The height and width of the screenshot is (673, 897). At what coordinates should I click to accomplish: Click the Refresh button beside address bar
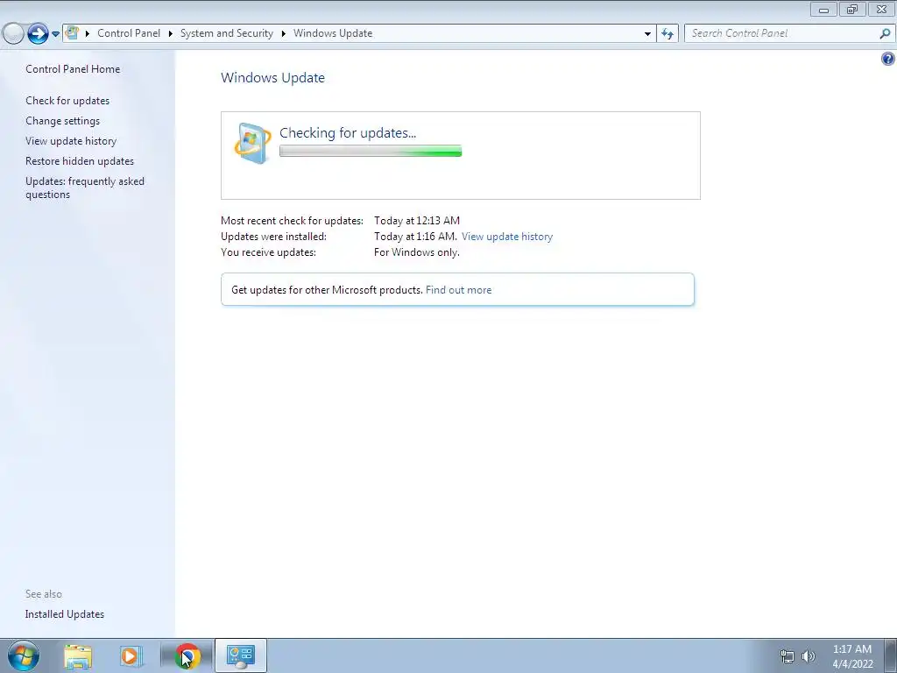click(667, 34)
